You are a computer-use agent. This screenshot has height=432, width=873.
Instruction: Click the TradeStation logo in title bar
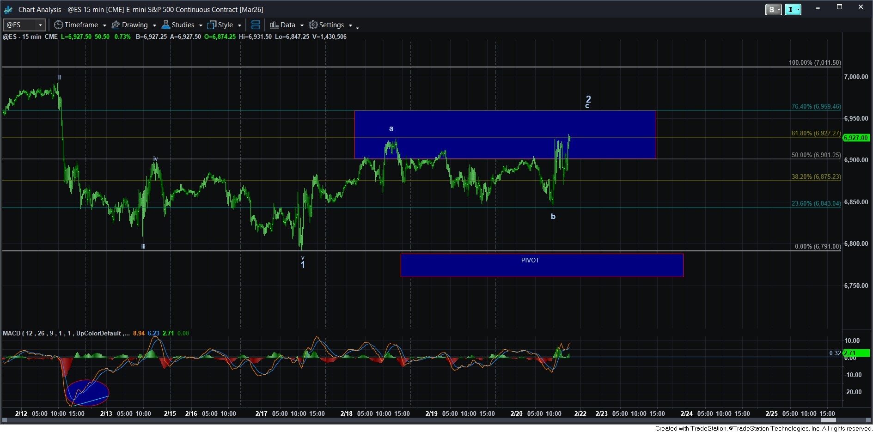point(8,9)
